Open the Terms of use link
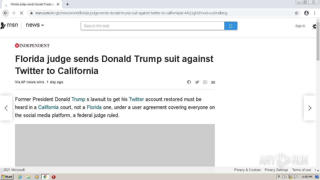This screenshot has height=180, width=320. point(301,170)
